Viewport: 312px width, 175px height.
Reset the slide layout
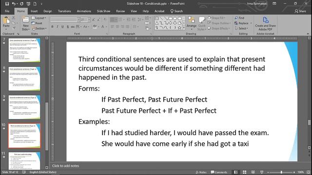(37, 23)
